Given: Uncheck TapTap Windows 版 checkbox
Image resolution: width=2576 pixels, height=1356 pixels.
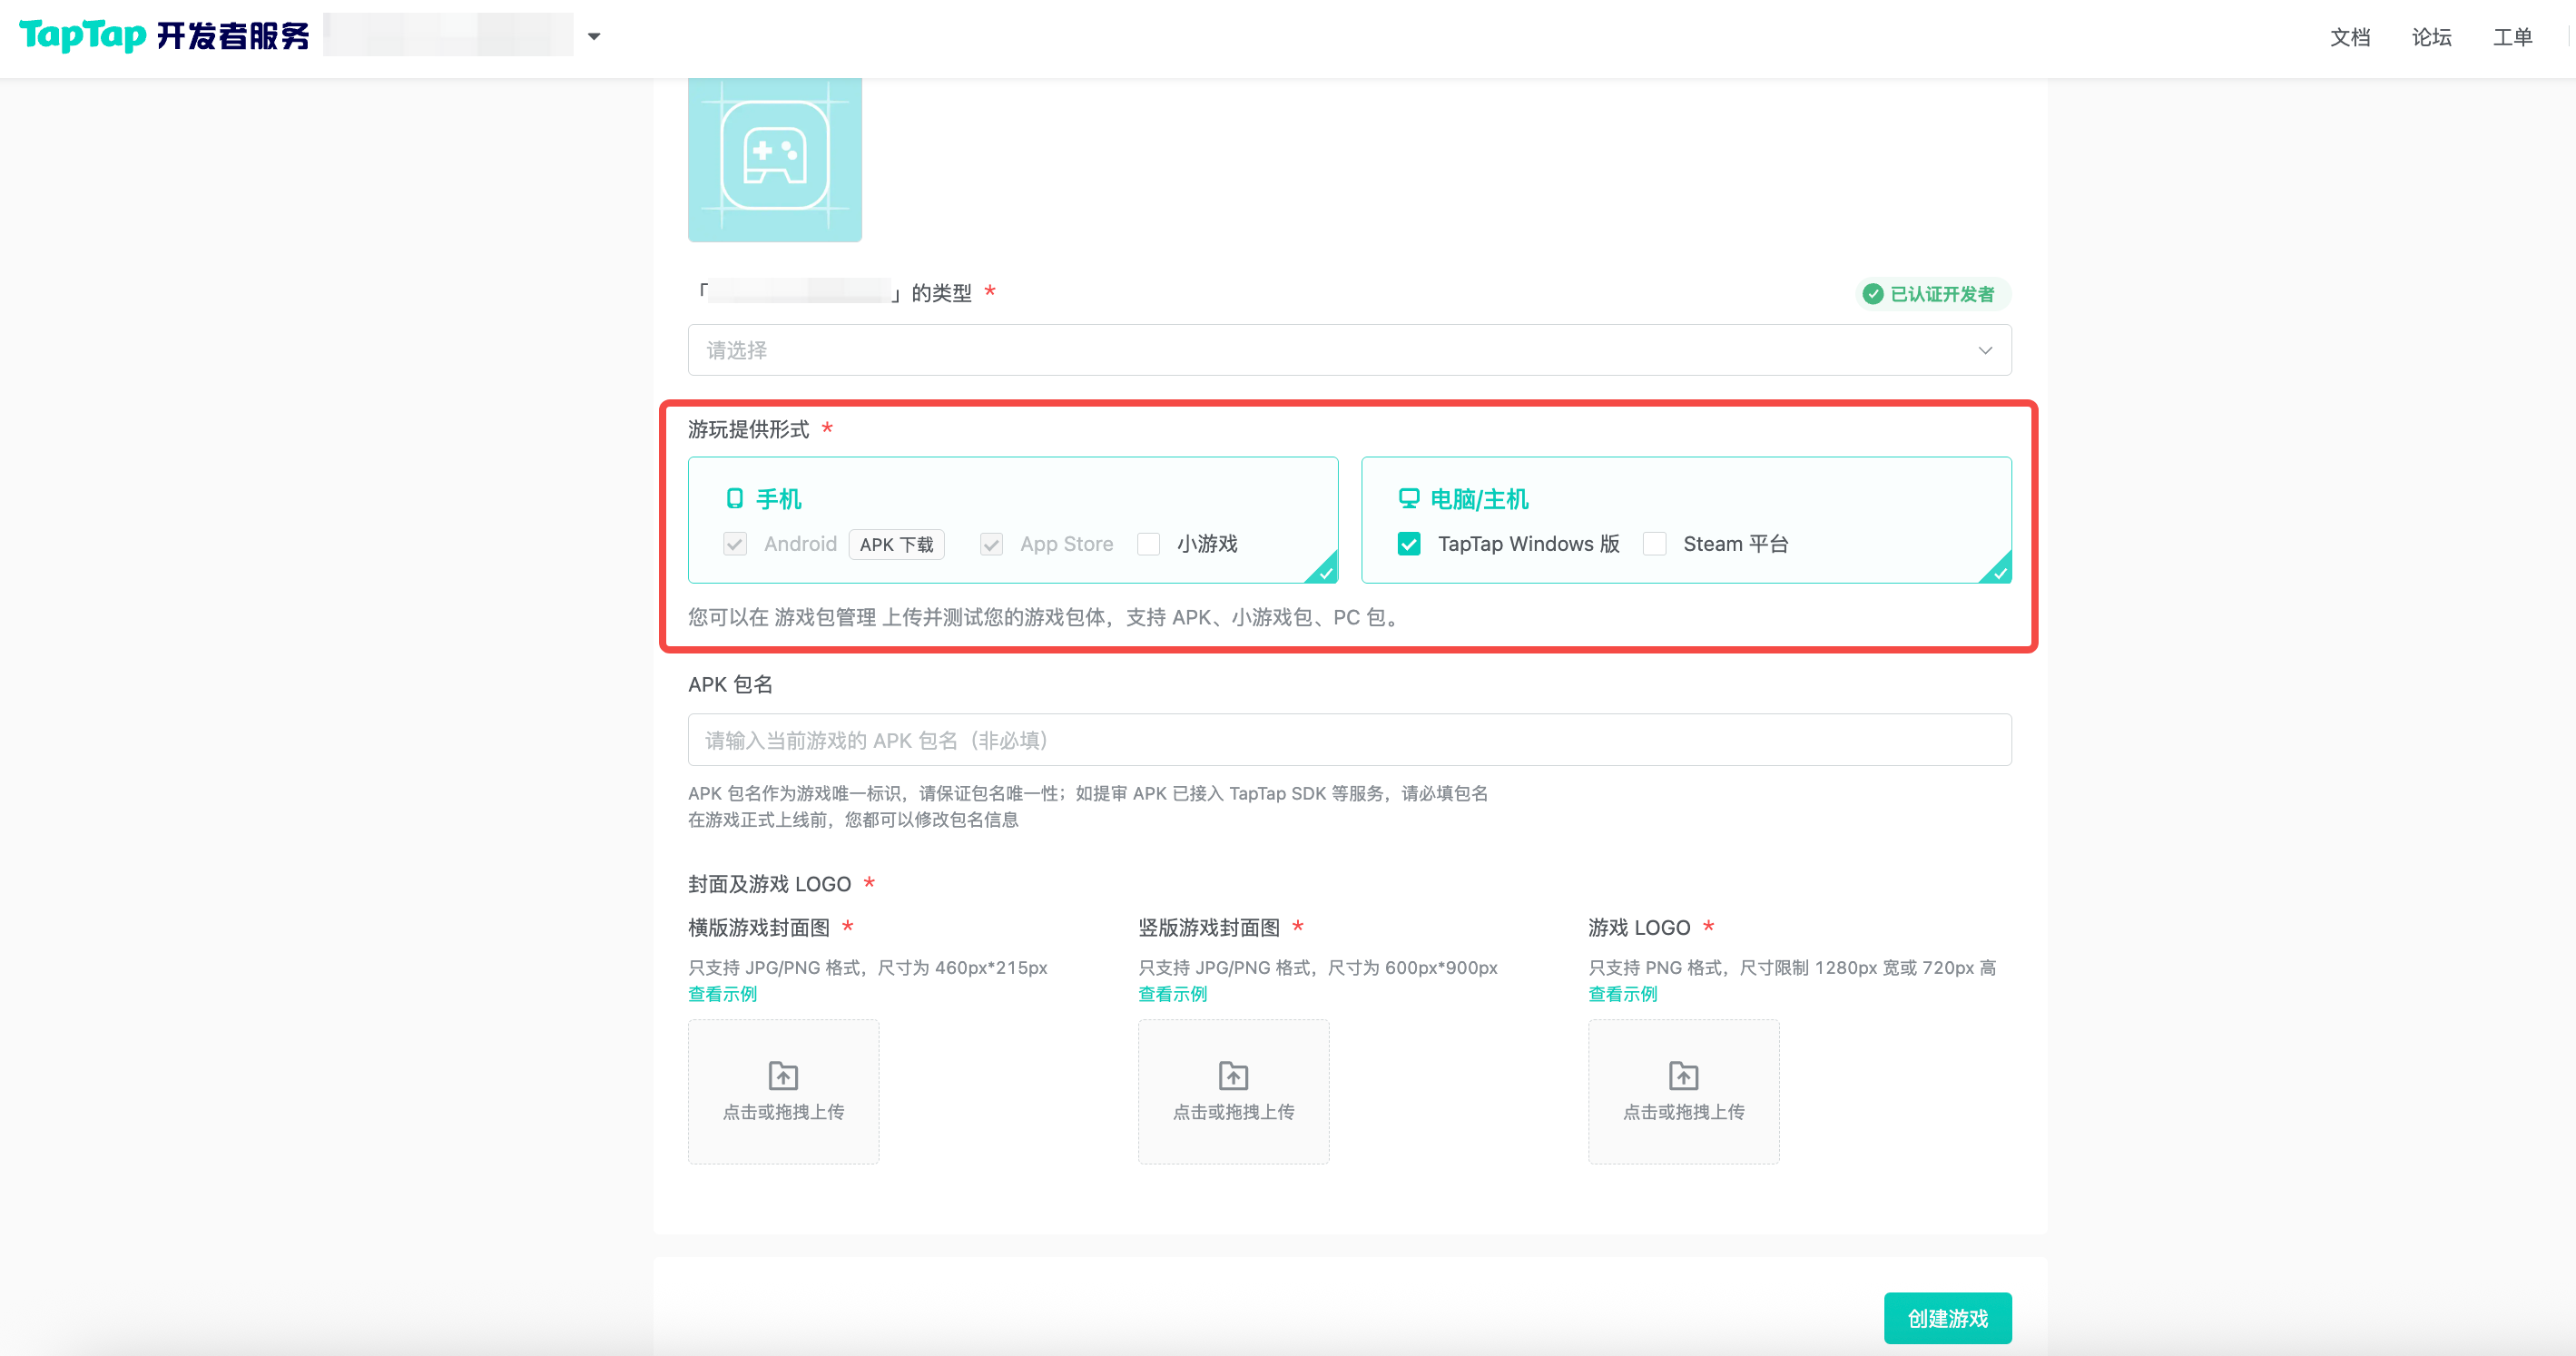Looking at the screenshot, I should (1409, 544).
